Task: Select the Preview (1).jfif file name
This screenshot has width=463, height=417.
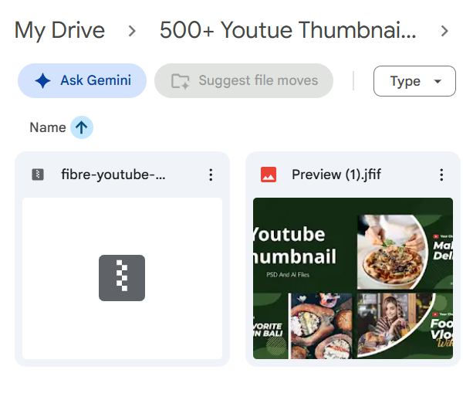Action: point(336,175)
